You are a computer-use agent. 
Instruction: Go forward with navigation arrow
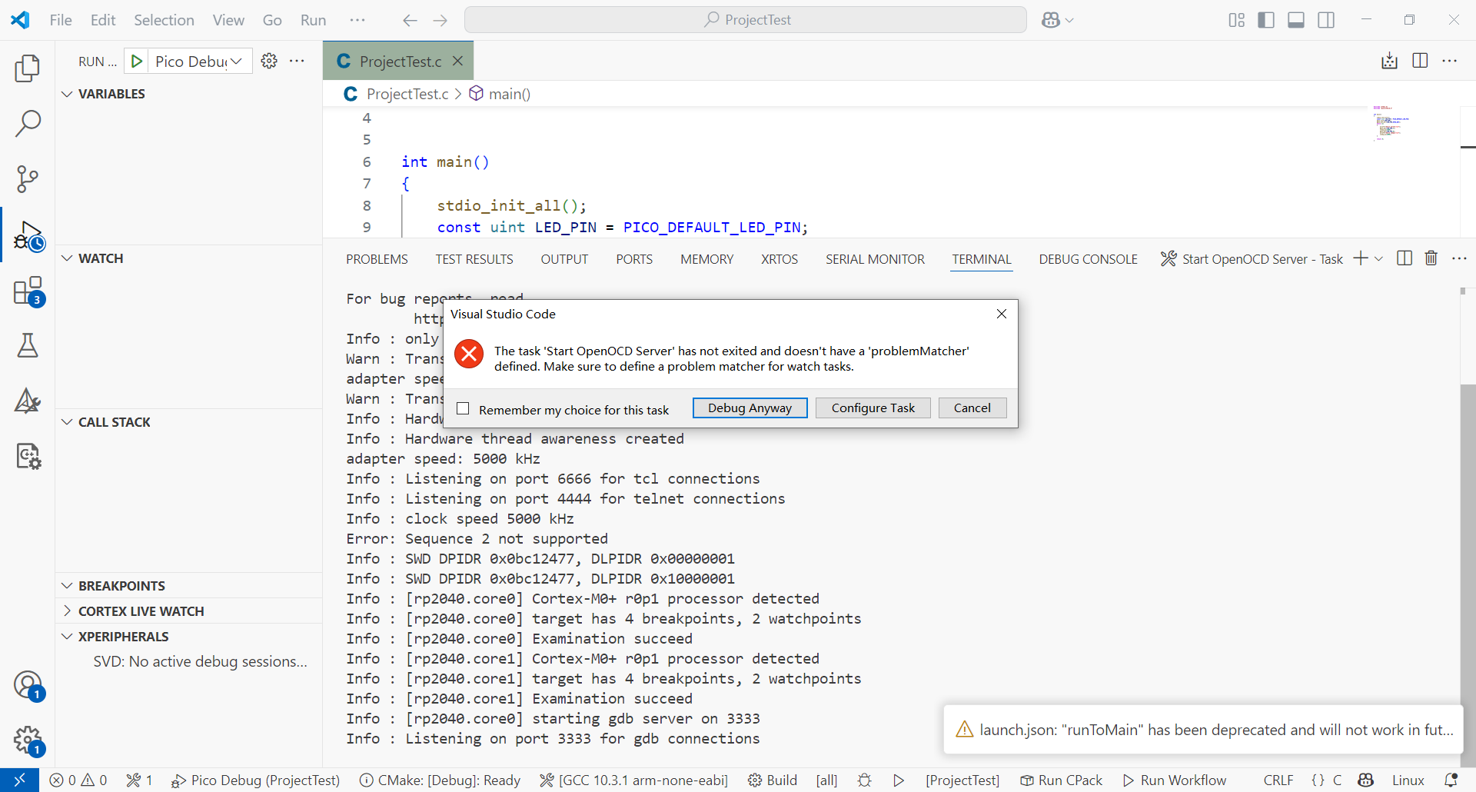click(440, 20)
